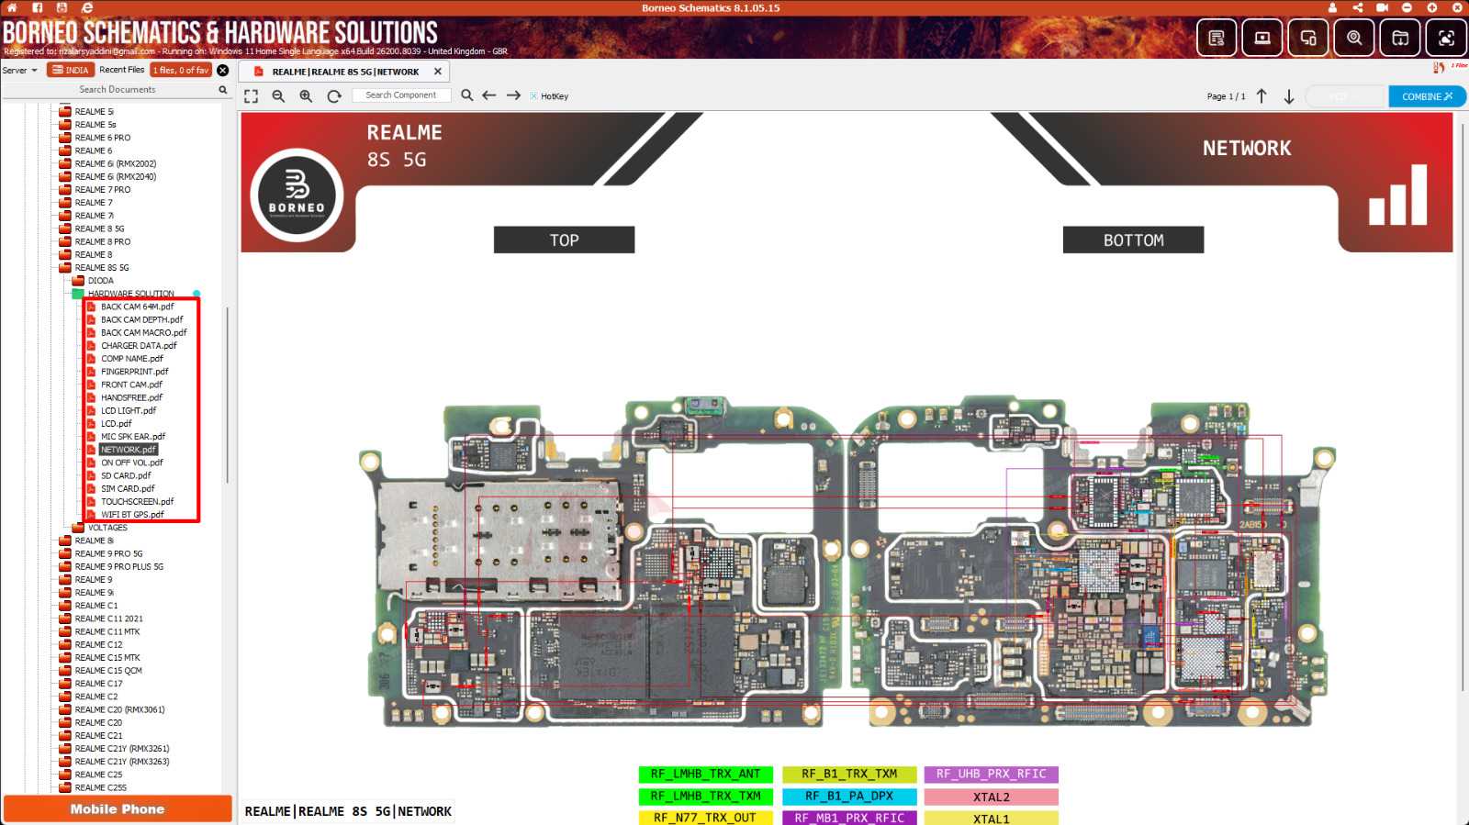Select NETWORK.pdf in the tree
The height and width of the screenshot is (825, 1469).
[129, 450]
